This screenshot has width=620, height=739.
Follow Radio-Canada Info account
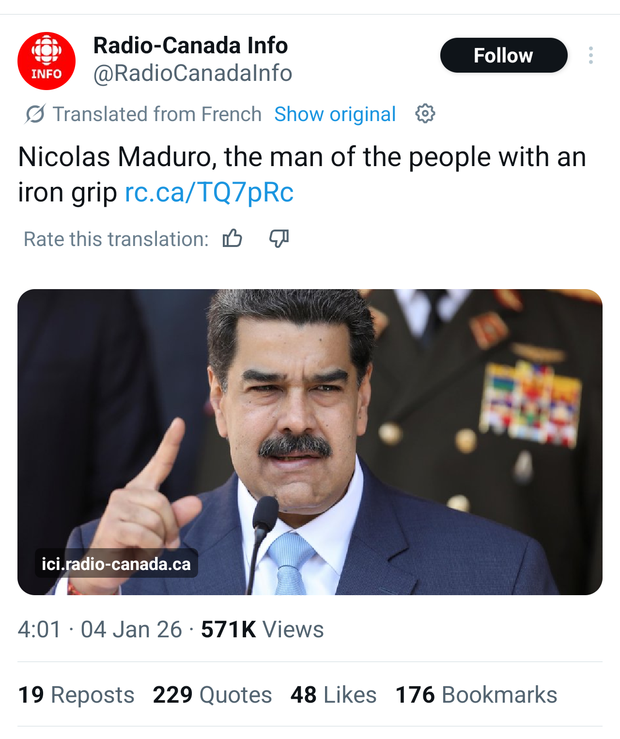[503, 56]
